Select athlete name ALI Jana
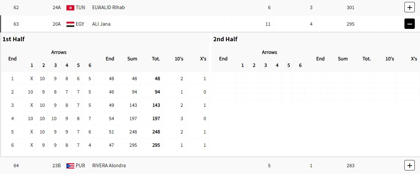 (101, 24)
